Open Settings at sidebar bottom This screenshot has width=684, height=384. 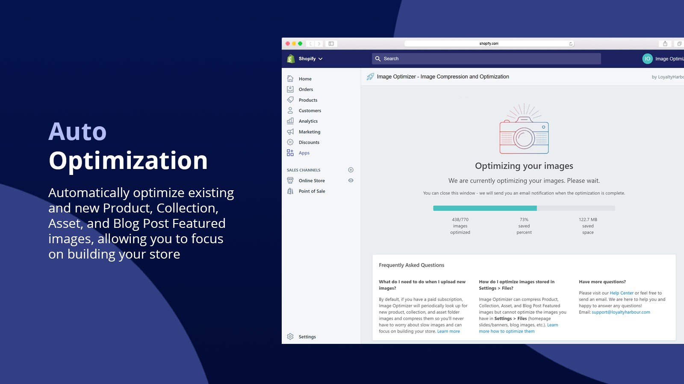coord(307,337)
